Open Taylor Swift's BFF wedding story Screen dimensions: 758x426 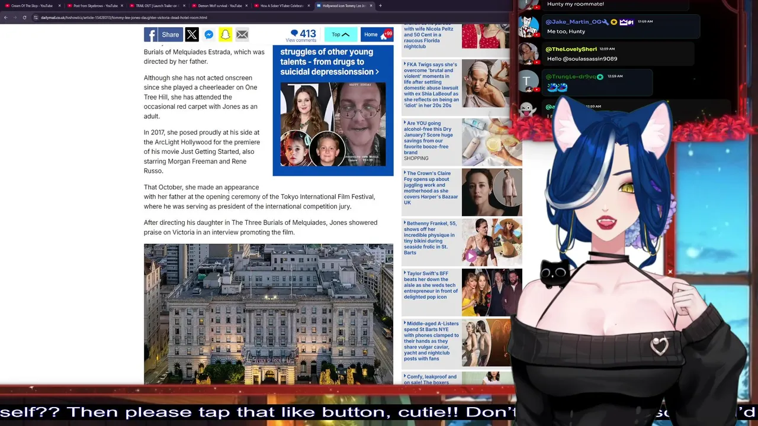coord(431,285)
